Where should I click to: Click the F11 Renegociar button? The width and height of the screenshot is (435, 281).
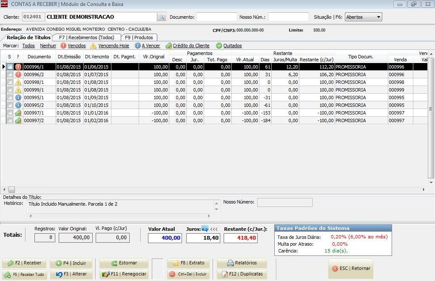tap(124, 274)
